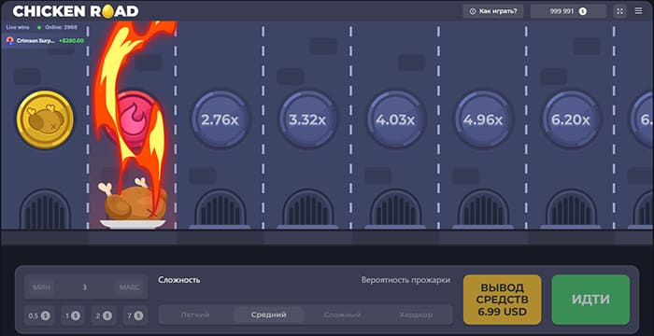Set bet to maximum with МАКС

[x=129, y=287]
